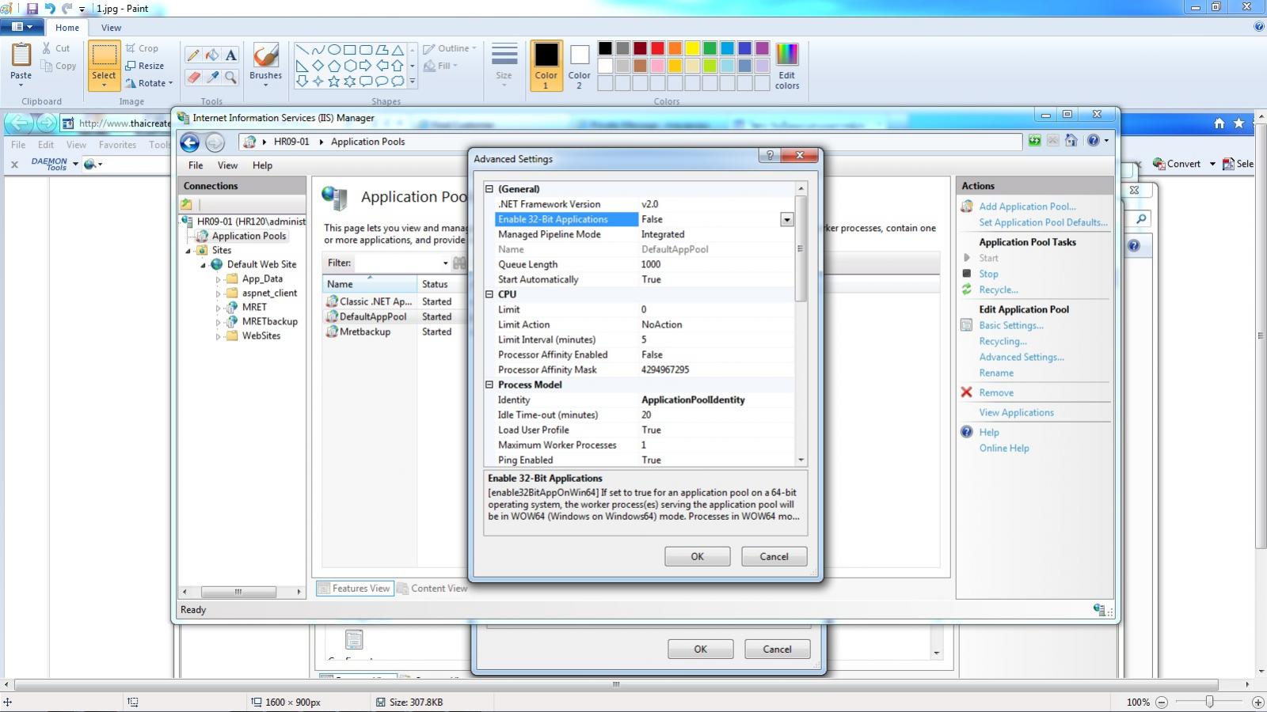The width and height of the screenshot is (1267, 712).
Task: Activate the Magnifier tool
Action: pyautogui.click(x=230, y=77)
